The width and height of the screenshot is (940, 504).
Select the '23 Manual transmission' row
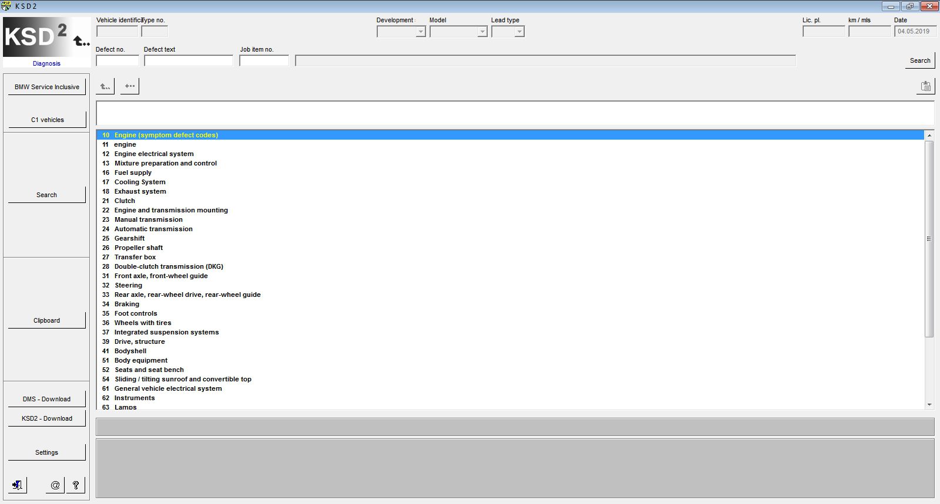tap(510, 219)
